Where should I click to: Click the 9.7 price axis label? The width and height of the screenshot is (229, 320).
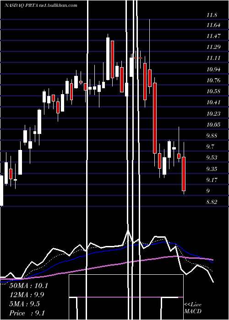click(x=210, y=147)
